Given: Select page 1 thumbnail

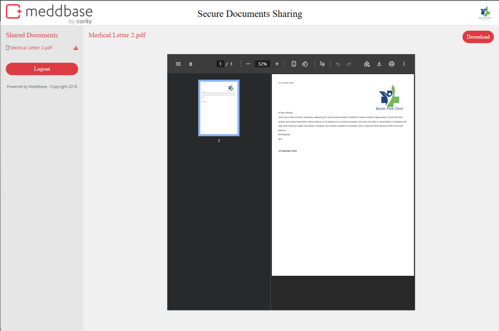Looking at the screenshot, I should point(219,108).
